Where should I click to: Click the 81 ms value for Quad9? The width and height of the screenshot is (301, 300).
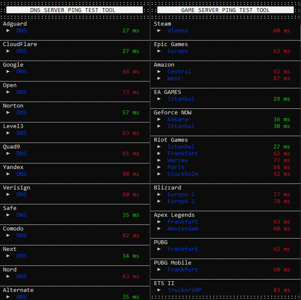(x=131, y=153)
